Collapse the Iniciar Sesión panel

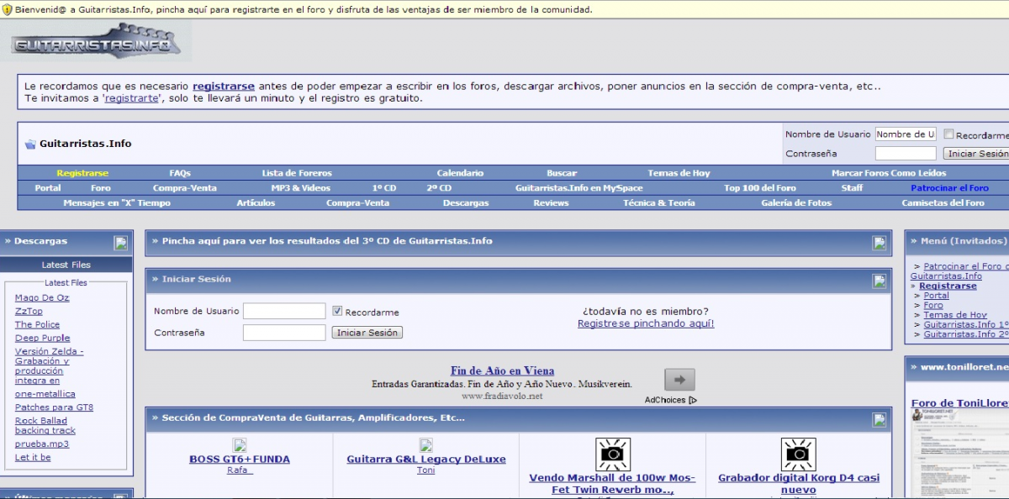tap(880, 281)
